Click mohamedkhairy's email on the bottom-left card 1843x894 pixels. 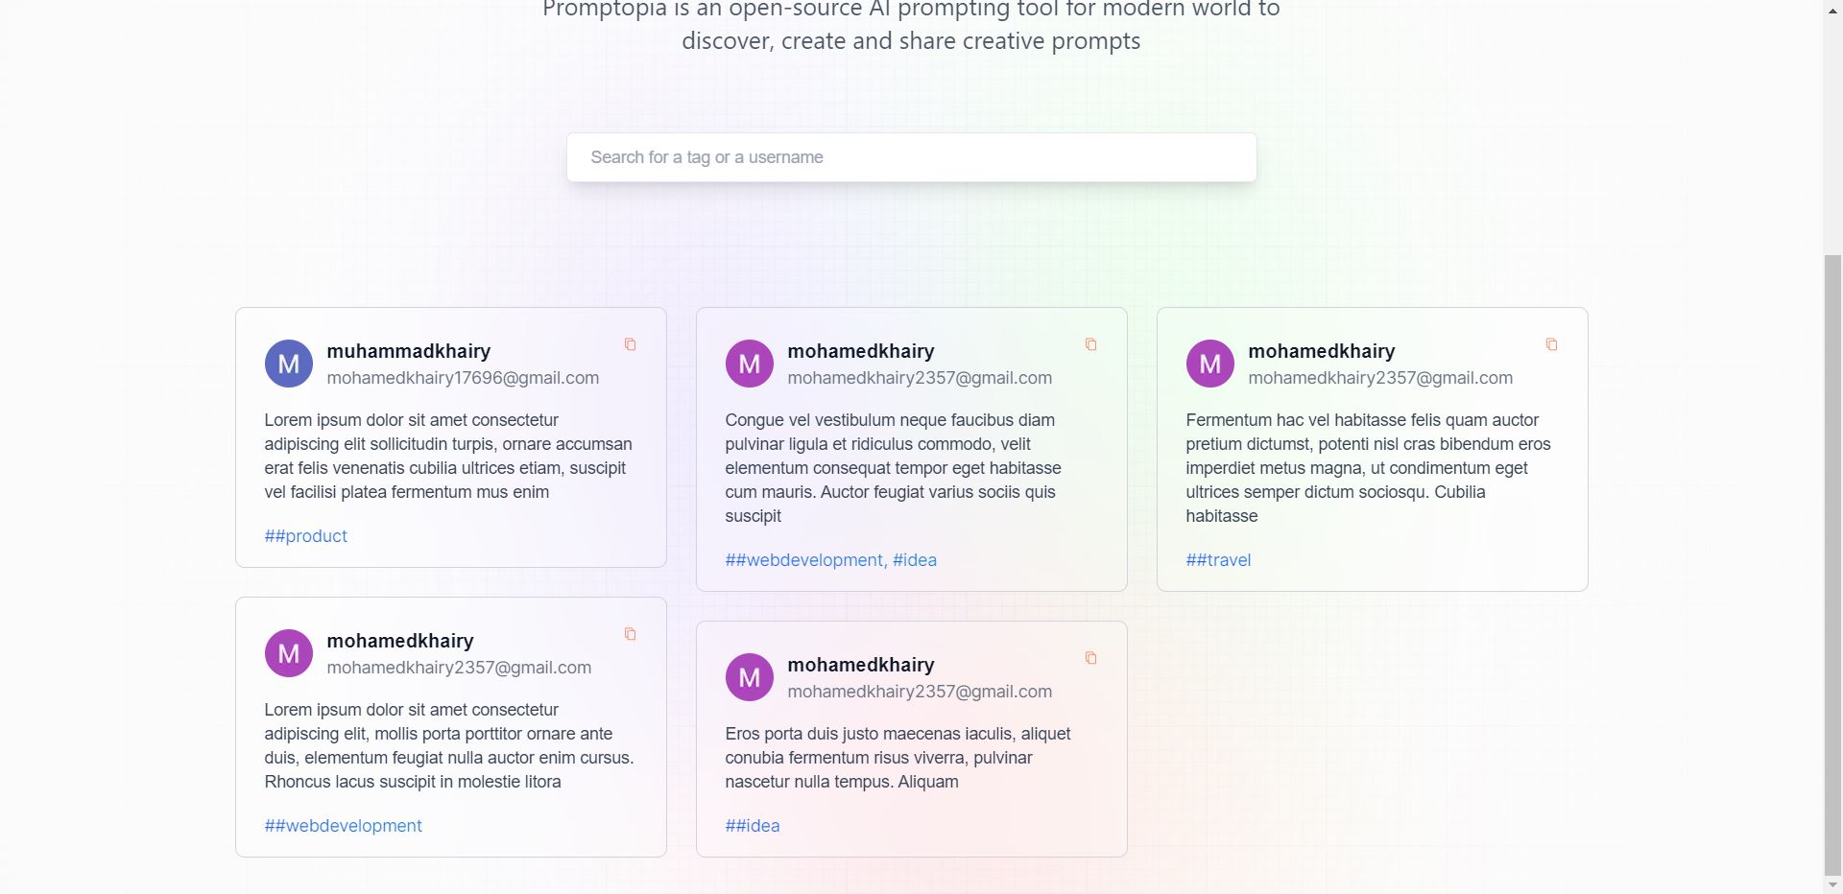point(459,667)
